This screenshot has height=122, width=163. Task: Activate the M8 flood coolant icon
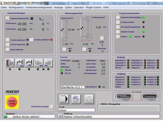pyautogui.click(x=29, y=63)
